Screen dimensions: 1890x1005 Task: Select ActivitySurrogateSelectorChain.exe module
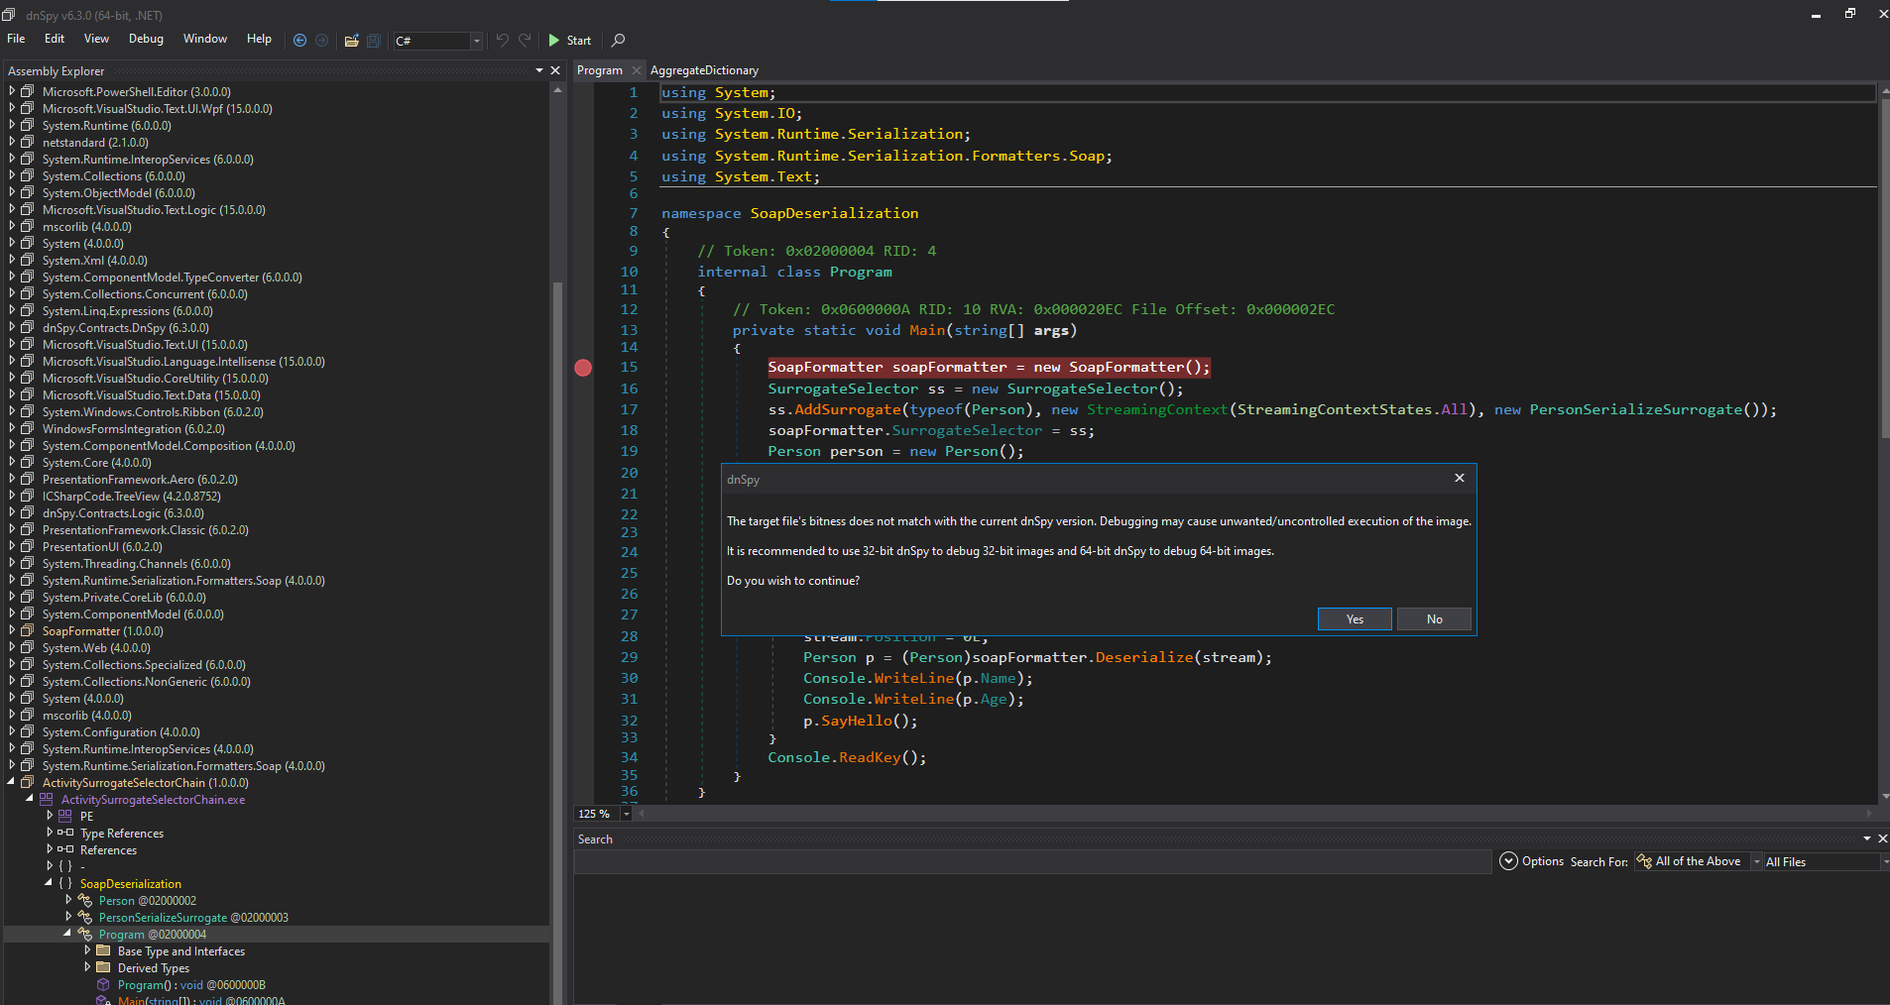pyautogui.click(x=153, y=800)
